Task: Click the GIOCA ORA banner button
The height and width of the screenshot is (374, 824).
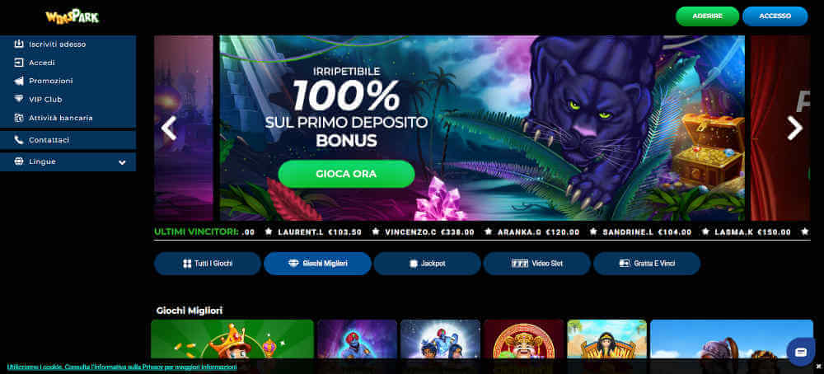Action: tap(346, 174)
